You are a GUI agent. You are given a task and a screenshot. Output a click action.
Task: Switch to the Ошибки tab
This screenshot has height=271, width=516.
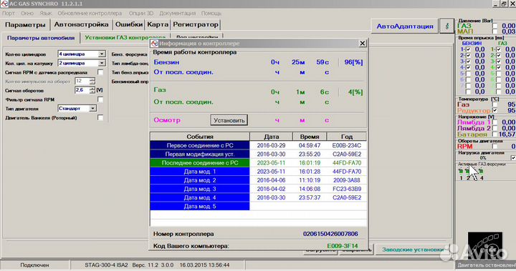(129, 24)
